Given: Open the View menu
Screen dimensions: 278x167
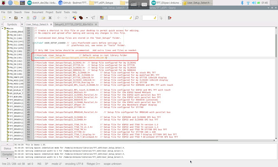Looking at the screenshot, I should pos(27,12).
